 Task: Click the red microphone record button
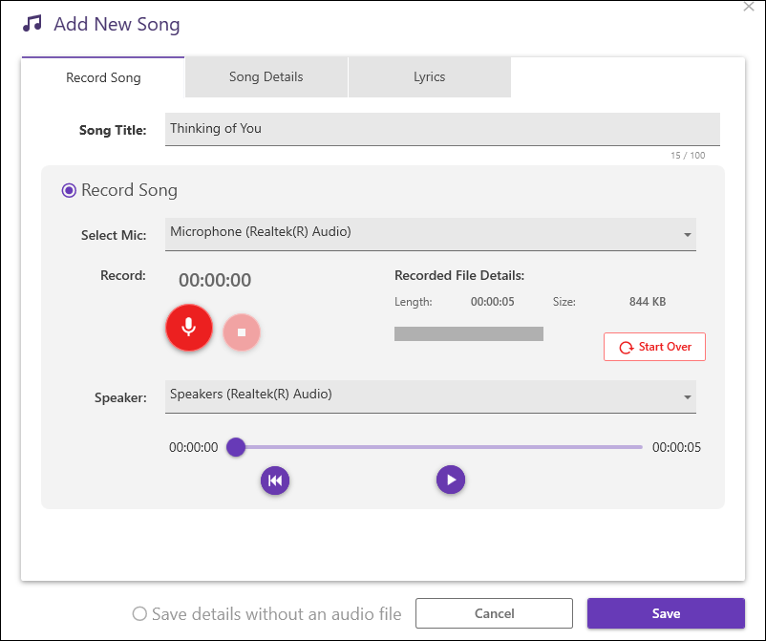click(188, 328)
